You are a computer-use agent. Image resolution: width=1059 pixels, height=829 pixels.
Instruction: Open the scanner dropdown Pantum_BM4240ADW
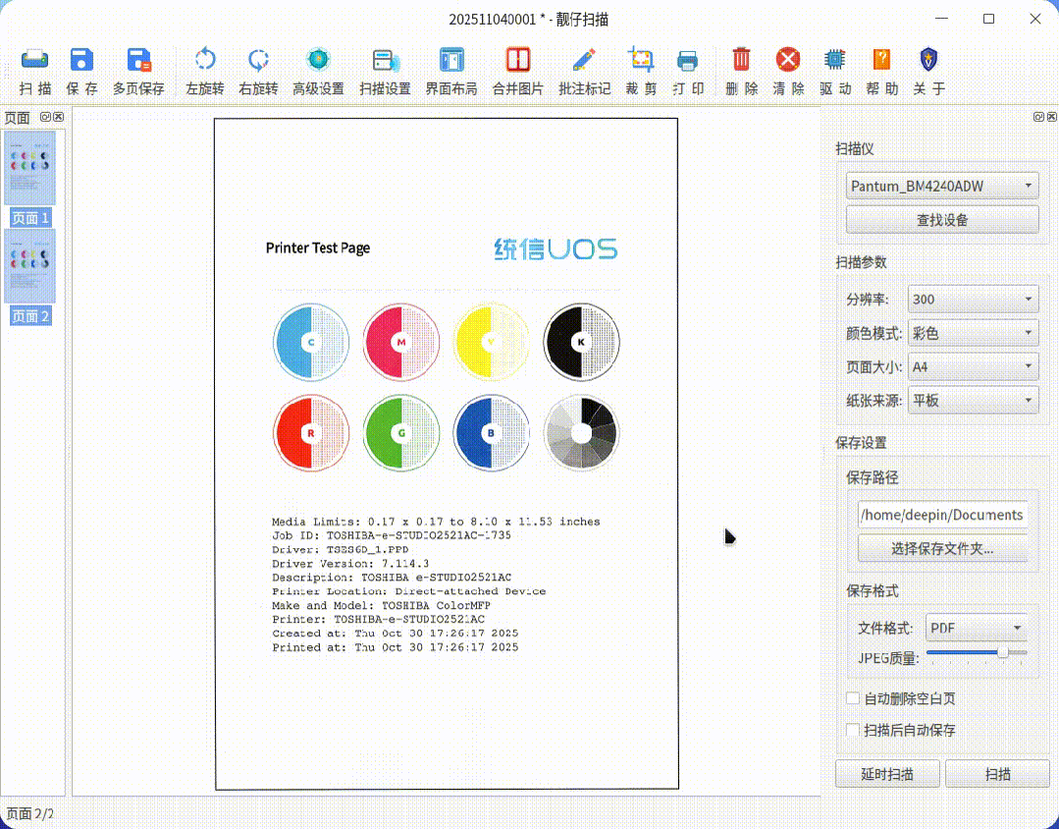[x=942, y=186]
